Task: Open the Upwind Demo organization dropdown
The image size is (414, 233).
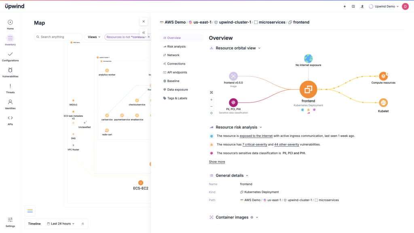Action: point(384,6)
